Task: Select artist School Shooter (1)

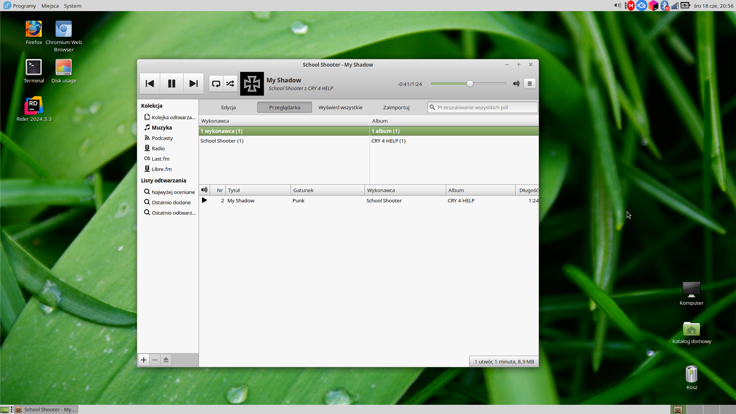Action: (284, 141)
